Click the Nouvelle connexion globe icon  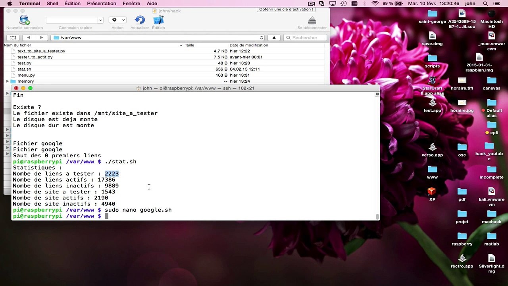coord(25,20)
